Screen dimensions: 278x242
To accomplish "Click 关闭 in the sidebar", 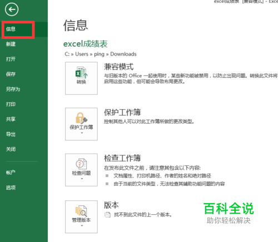I will pyautogui.click(x=11, y=149).
